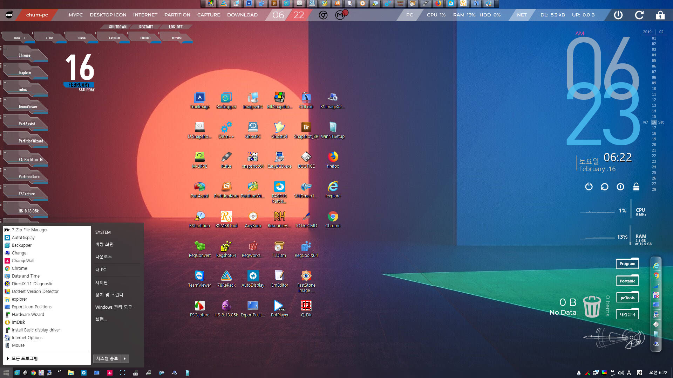
Task: Open WinNTSetup desktop icon
Action: (333, 130)
